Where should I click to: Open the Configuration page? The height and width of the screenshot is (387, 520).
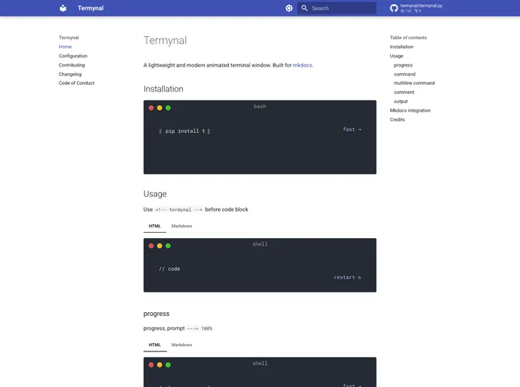point(73,56)
